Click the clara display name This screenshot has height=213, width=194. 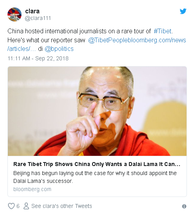pyautogui.click(x=33, y=11)
